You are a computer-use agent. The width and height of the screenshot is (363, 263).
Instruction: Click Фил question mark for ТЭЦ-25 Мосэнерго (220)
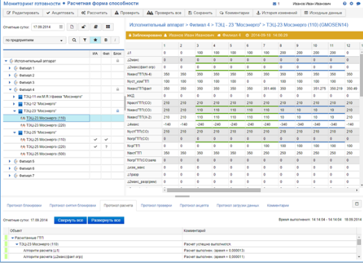pyautogui.click(x=106, y=147)
